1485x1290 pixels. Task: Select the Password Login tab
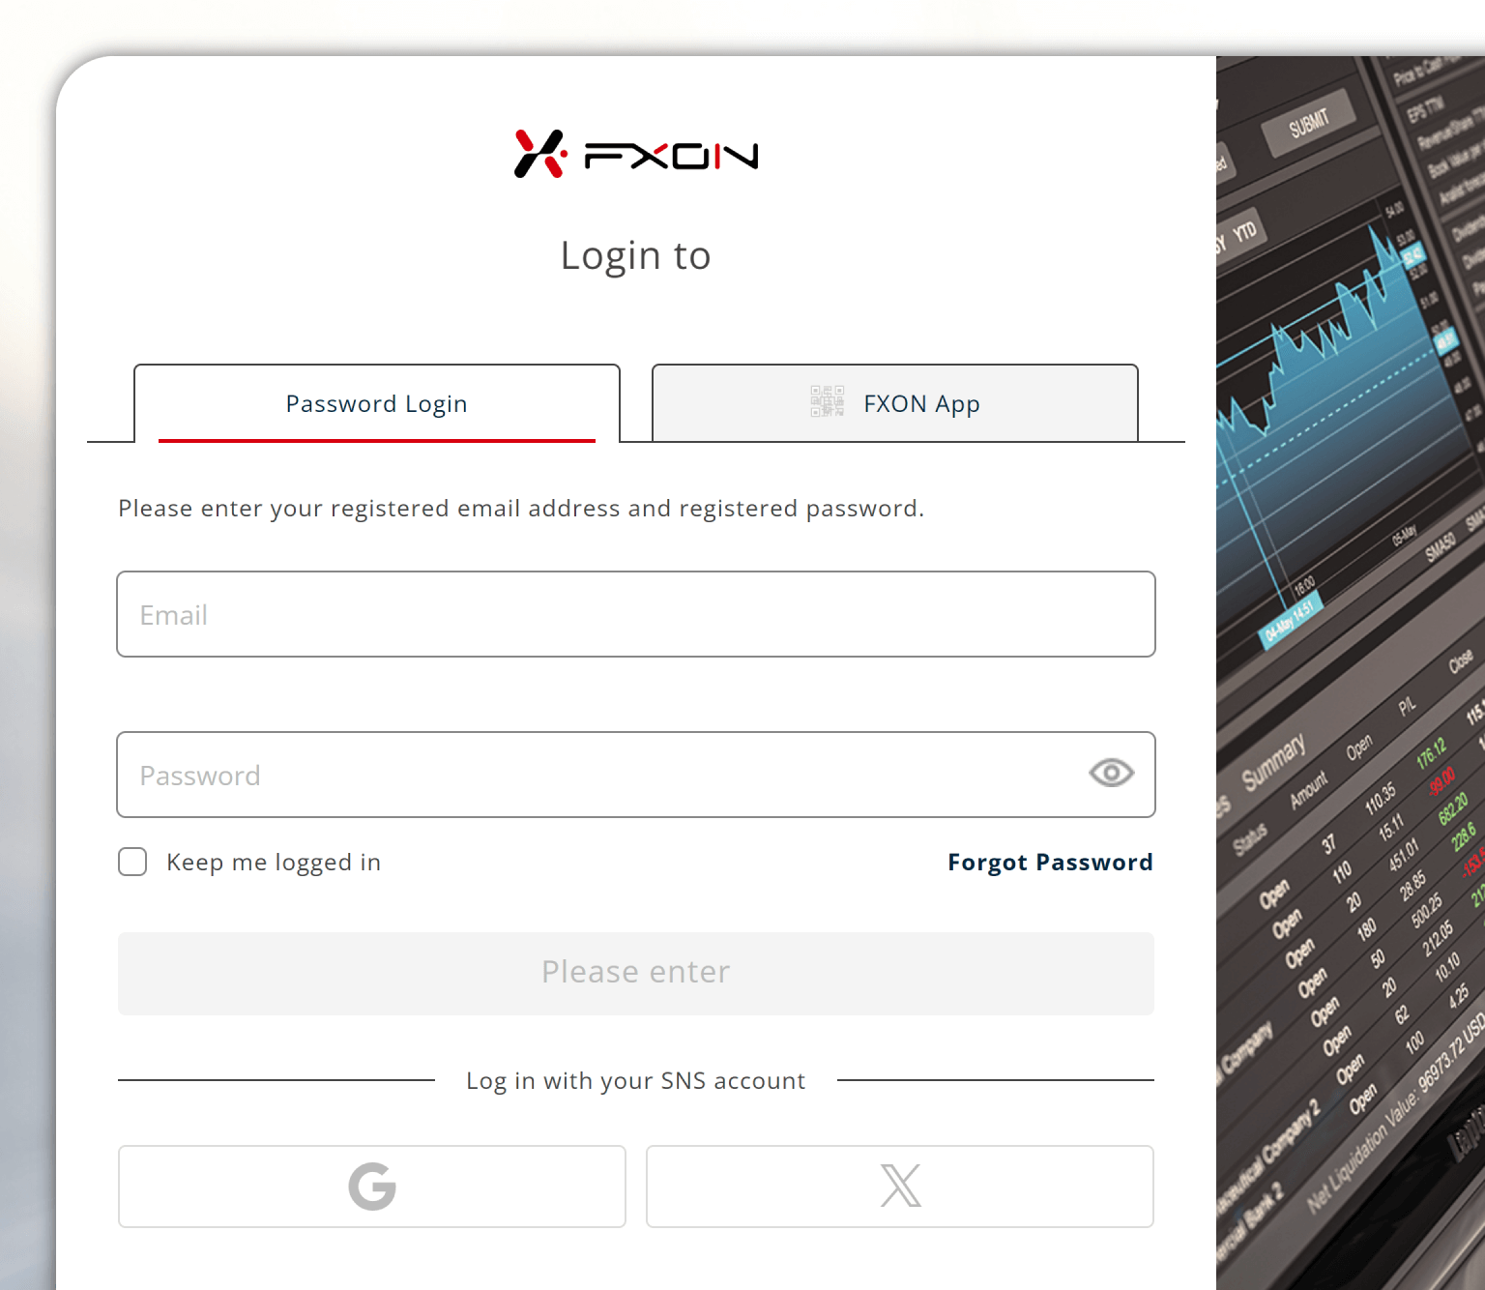(x=377, y=403)
